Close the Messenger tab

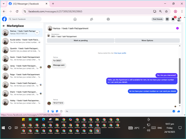[46, 4]
